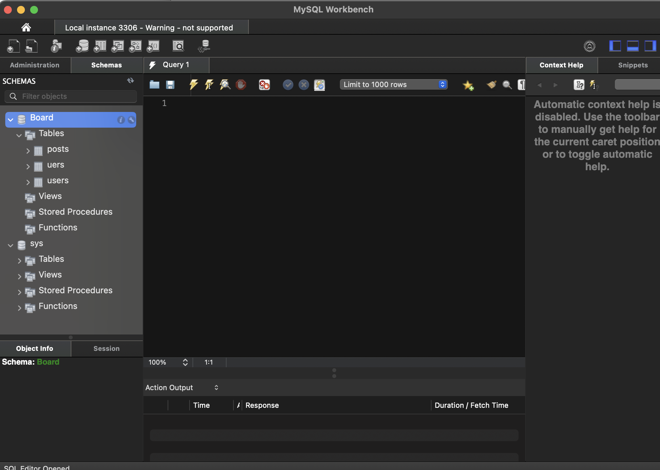Click the commit transaction checkmark icon
This screenshot has width=660, height=470.
[x=288, y=85]
